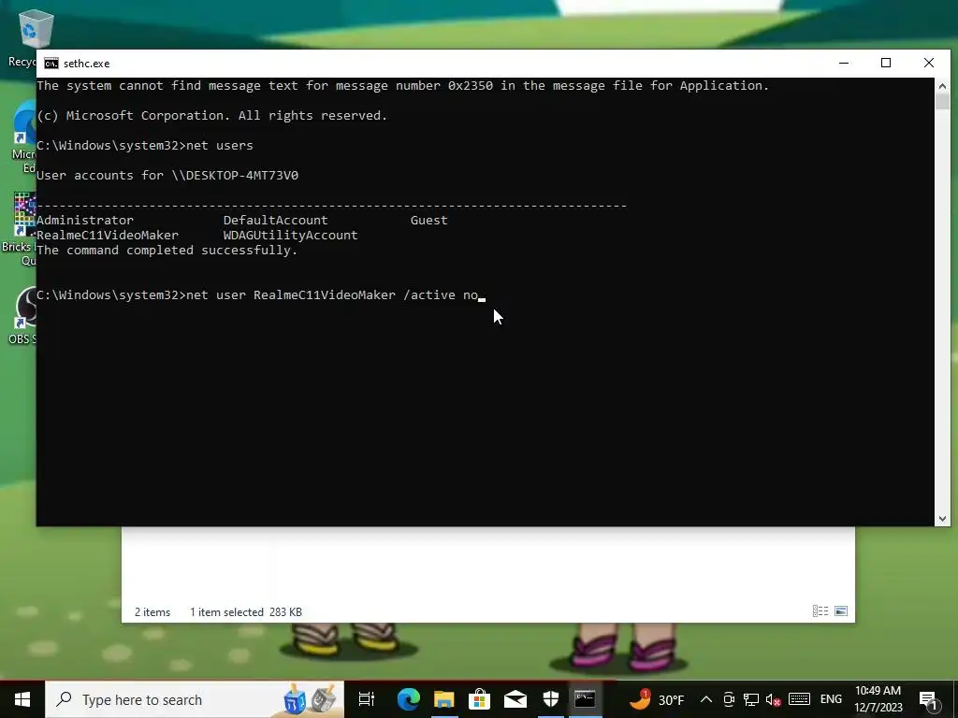The height and width of the screenshot is (718, 958).
Task: Click 'The command completed successfully.' line
Action: [167, 251]
